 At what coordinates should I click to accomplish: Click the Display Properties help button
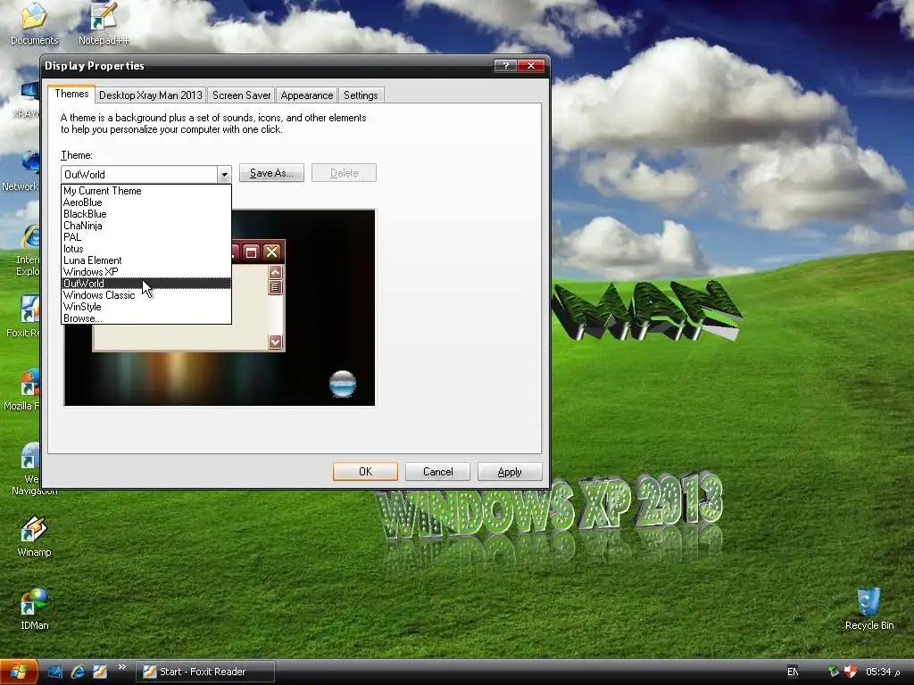[505, 65]
